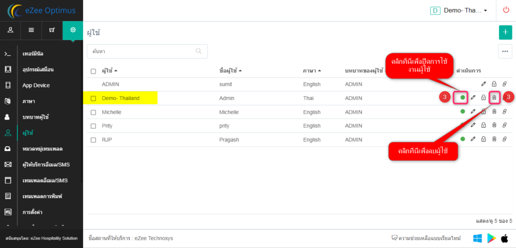Click the link icon for Prity
This screenshot has width=516, height=248.
point(504,125)
